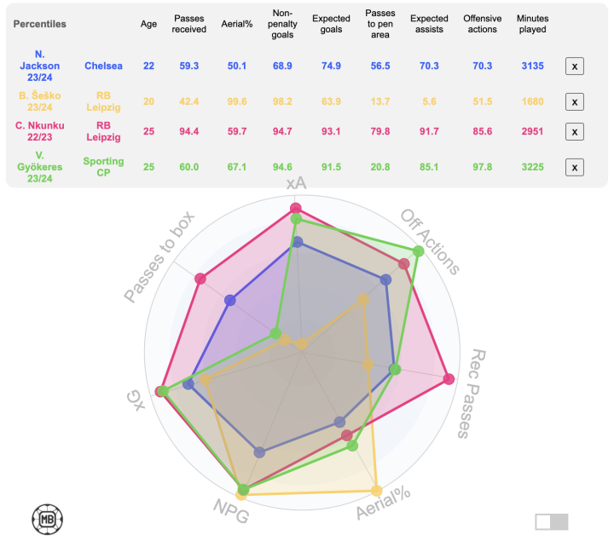Click the yellow Aerial% point on radar
614x558 pixels.
point(376,490)
